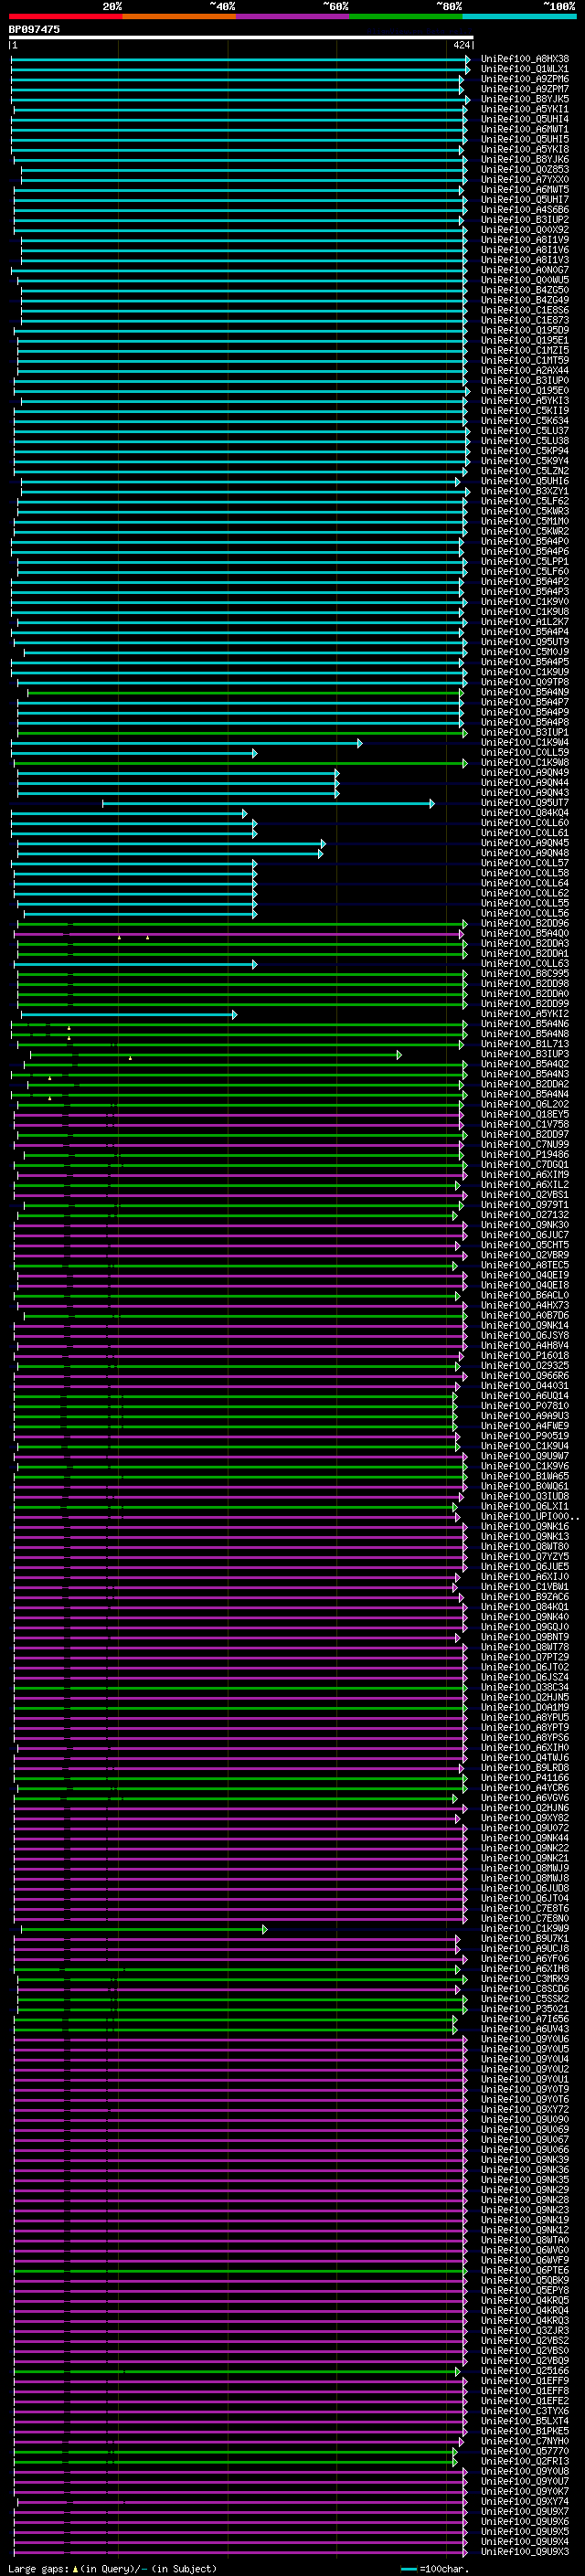
Task: Click the purple alignment bar of UniRef100_B5A4Q0
Action: pos(238,934)
